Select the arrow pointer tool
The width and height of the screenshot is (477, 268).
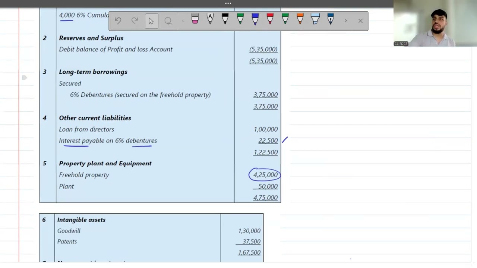151,21
